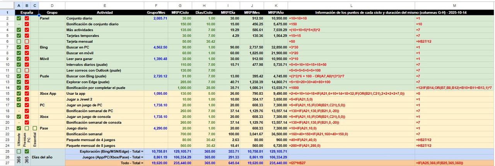Select row header 27
The height and width of the screenshot is (166, 495).
[7, 163]
